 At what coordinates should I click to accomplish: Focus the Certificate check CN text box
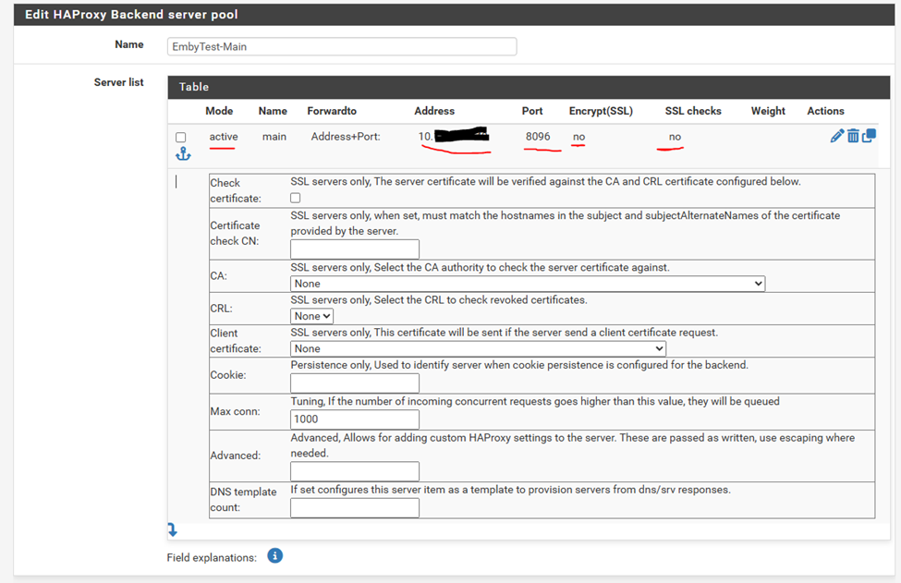coord(355,249)
